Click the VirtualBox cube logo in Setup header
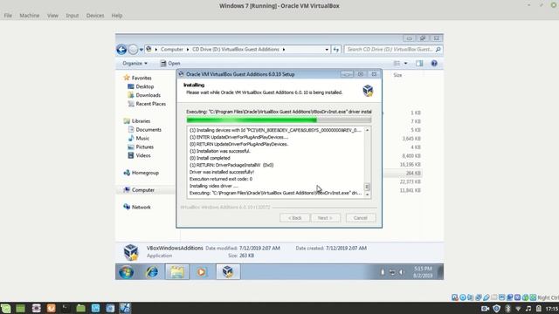559x314 pixels. (368, 91)
